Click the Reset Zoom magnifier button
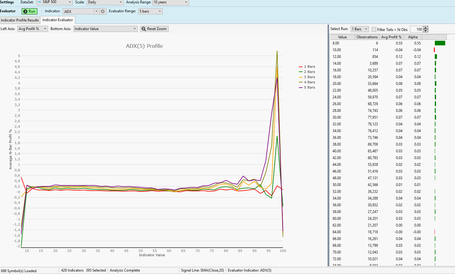The width and height of the screenshot is (455, 274). 154,29
